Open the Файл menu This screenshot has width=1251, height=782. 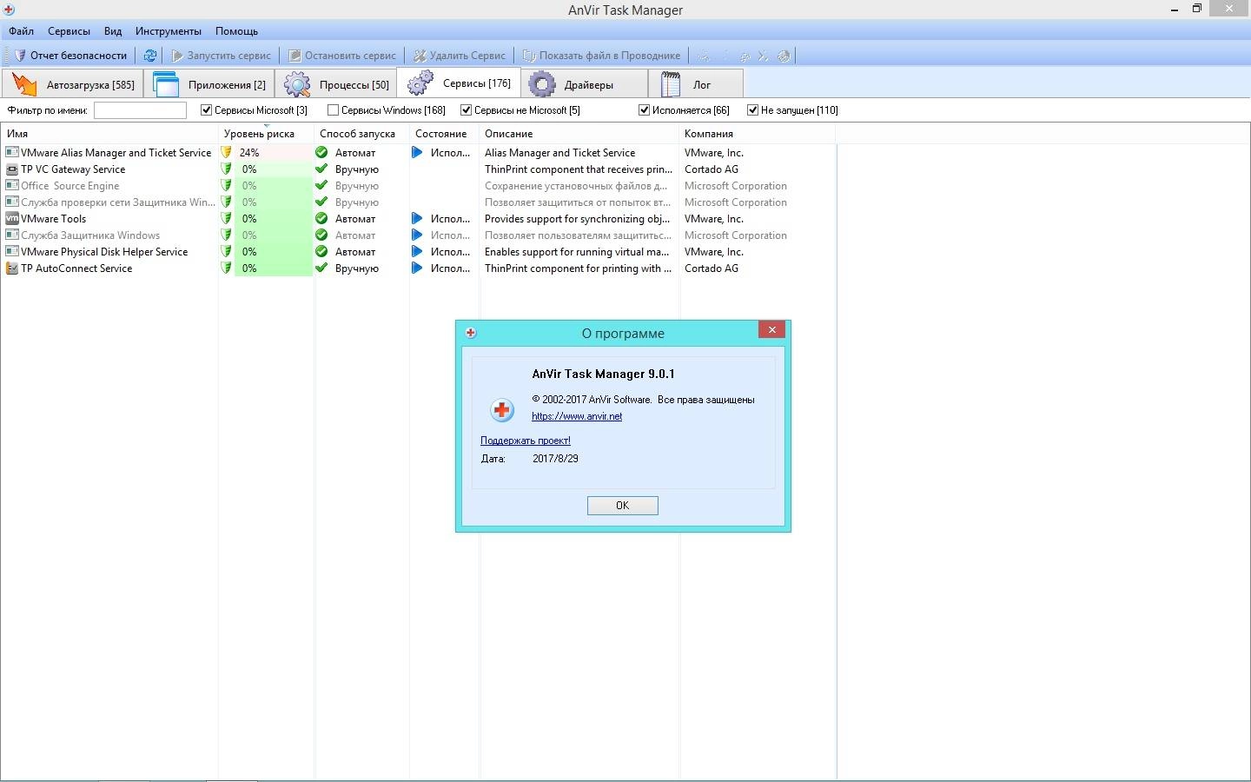22,30
